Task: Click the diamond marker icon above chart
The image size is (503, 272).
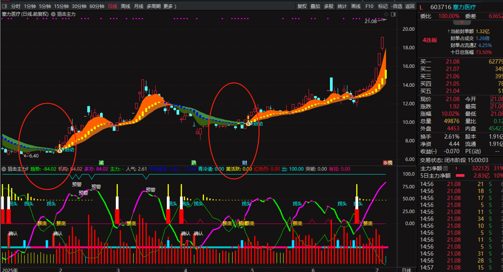Action: click(386, 14)
